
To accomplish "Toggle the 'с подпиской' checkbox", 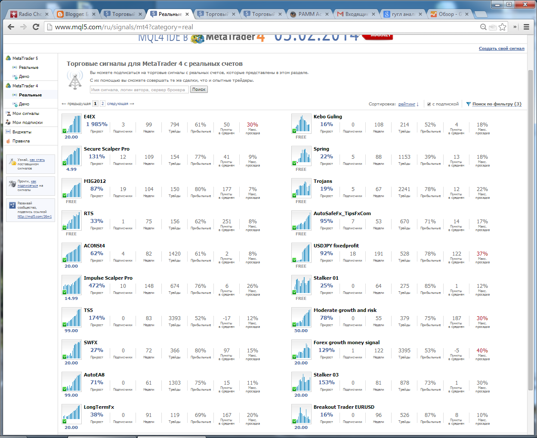I will click(x=429, y=104).
